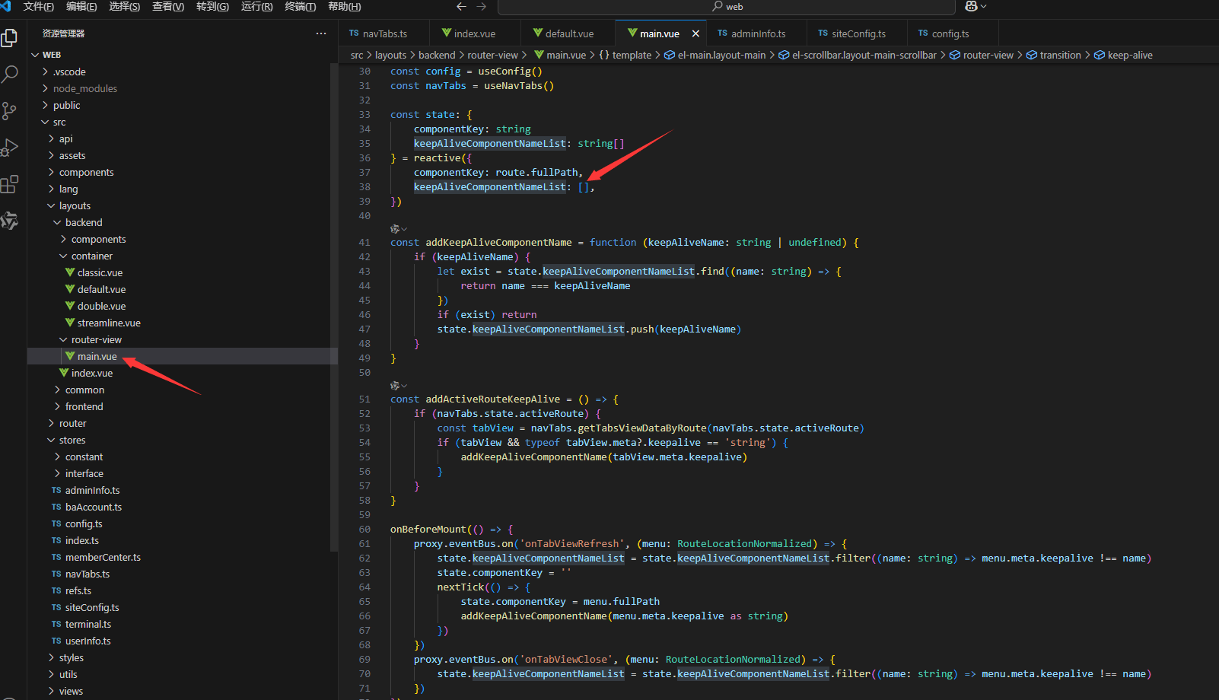Open the Explorer view in activity bar
This screenshot has height=700, width=1219.
click(x=10, y=38)
